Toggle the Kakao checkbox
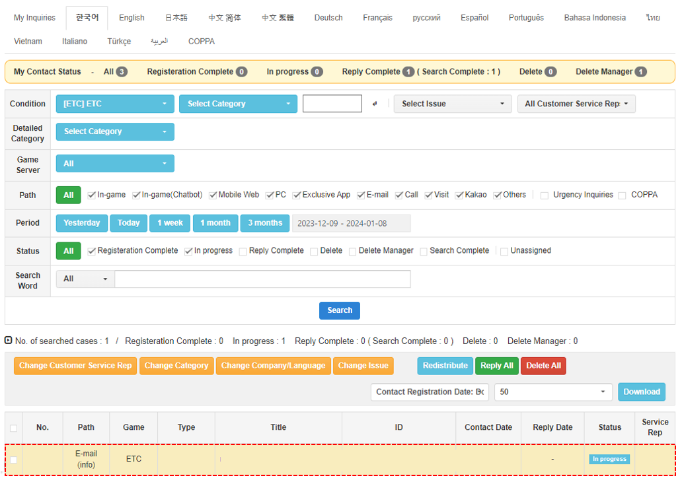 click(x=459, y=195)
